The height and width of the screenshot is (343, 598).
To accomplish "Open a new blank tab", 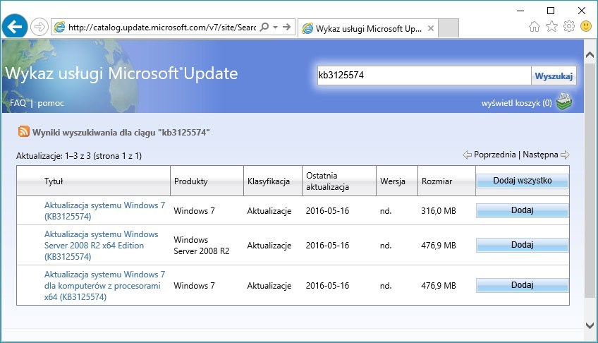I will pos(448,28).
